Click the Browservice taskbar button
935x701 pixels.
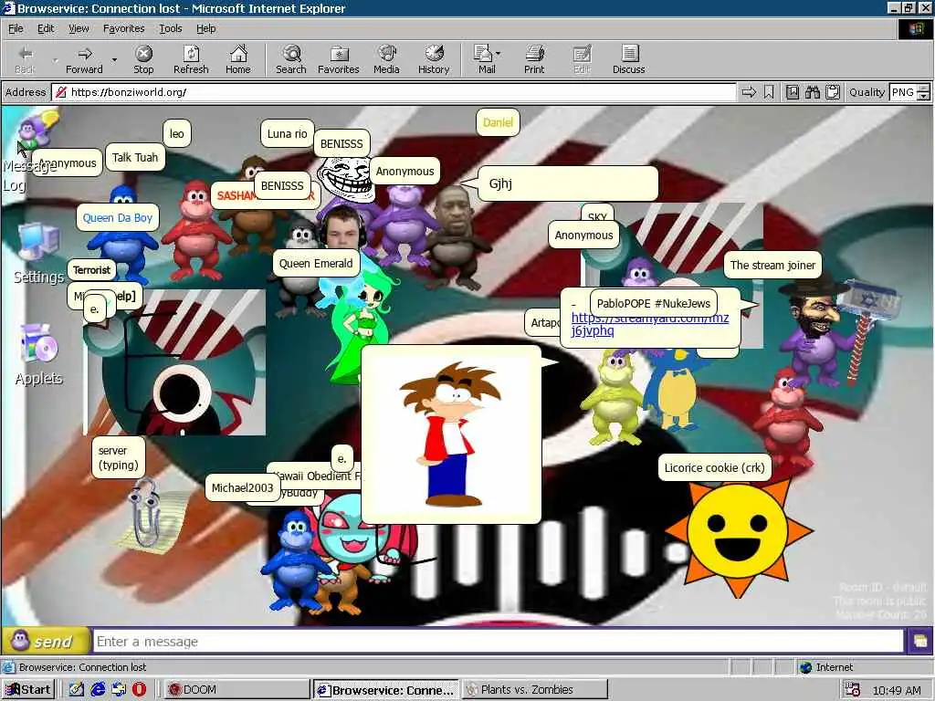coord(386,690)
